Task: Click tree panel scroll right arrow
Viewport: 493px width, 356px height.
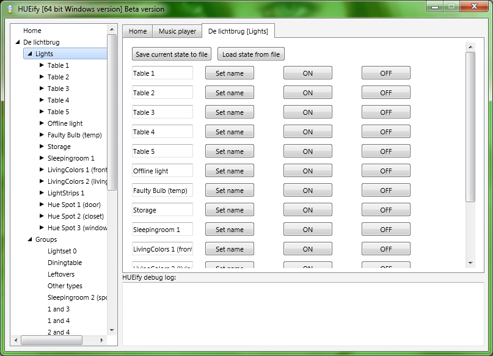Action: click(101, 340)
